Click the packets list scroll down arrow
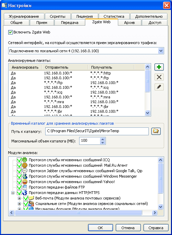Viewport: 172px width, 235px height. tap(147, 113)
